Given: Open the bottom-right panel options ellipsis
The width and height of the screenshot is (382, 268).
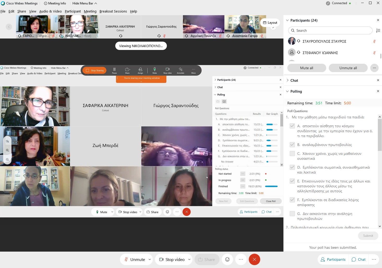Looking at the screenshot, I should 374,259.
